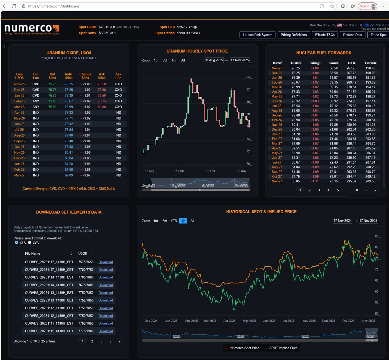Open the favorites list icon
389x360 pixels.
353,6
